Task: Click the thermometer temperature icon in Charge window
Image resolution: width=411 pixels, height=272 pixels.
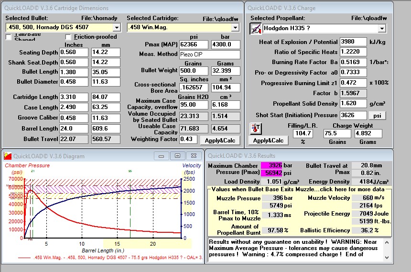Action: (x=256, y=129)
